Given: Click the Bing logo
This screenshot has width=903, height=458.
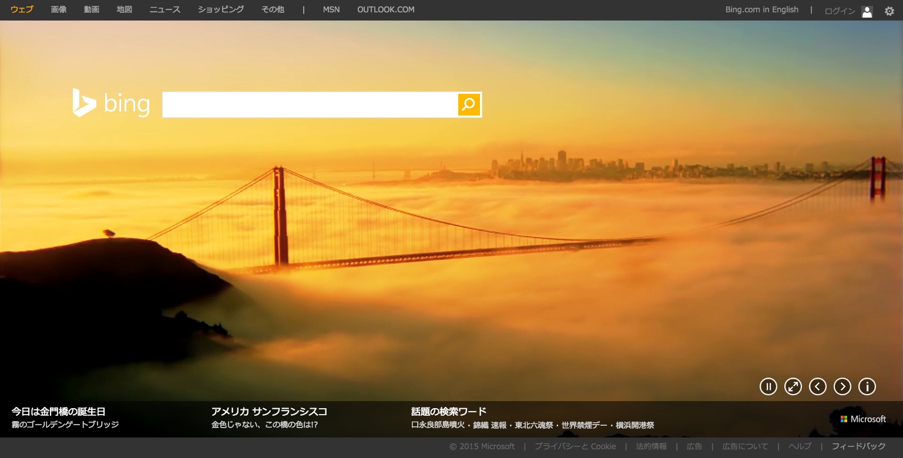Looking at the screenshot, I should pyautogui.click(x=111, y=103).
